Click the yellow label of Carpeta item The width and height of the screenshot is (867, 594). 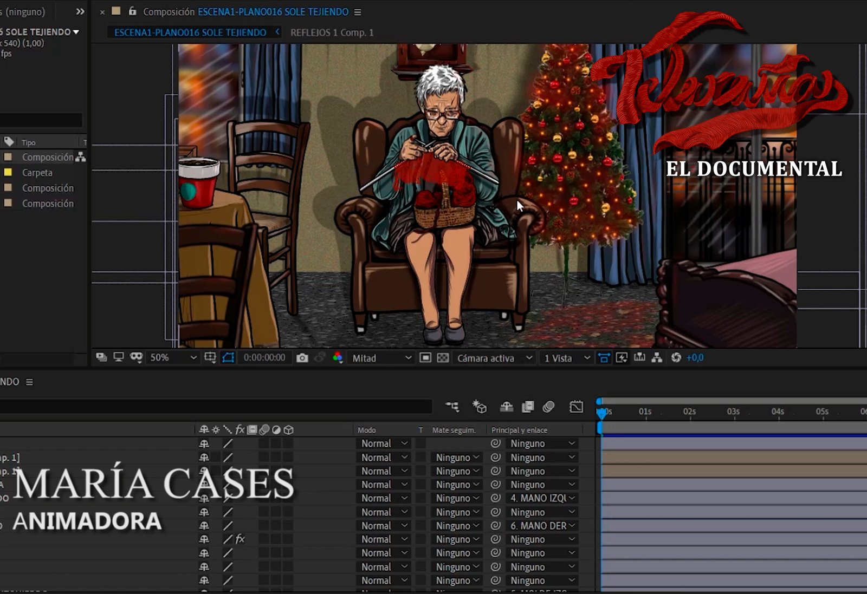8,173
